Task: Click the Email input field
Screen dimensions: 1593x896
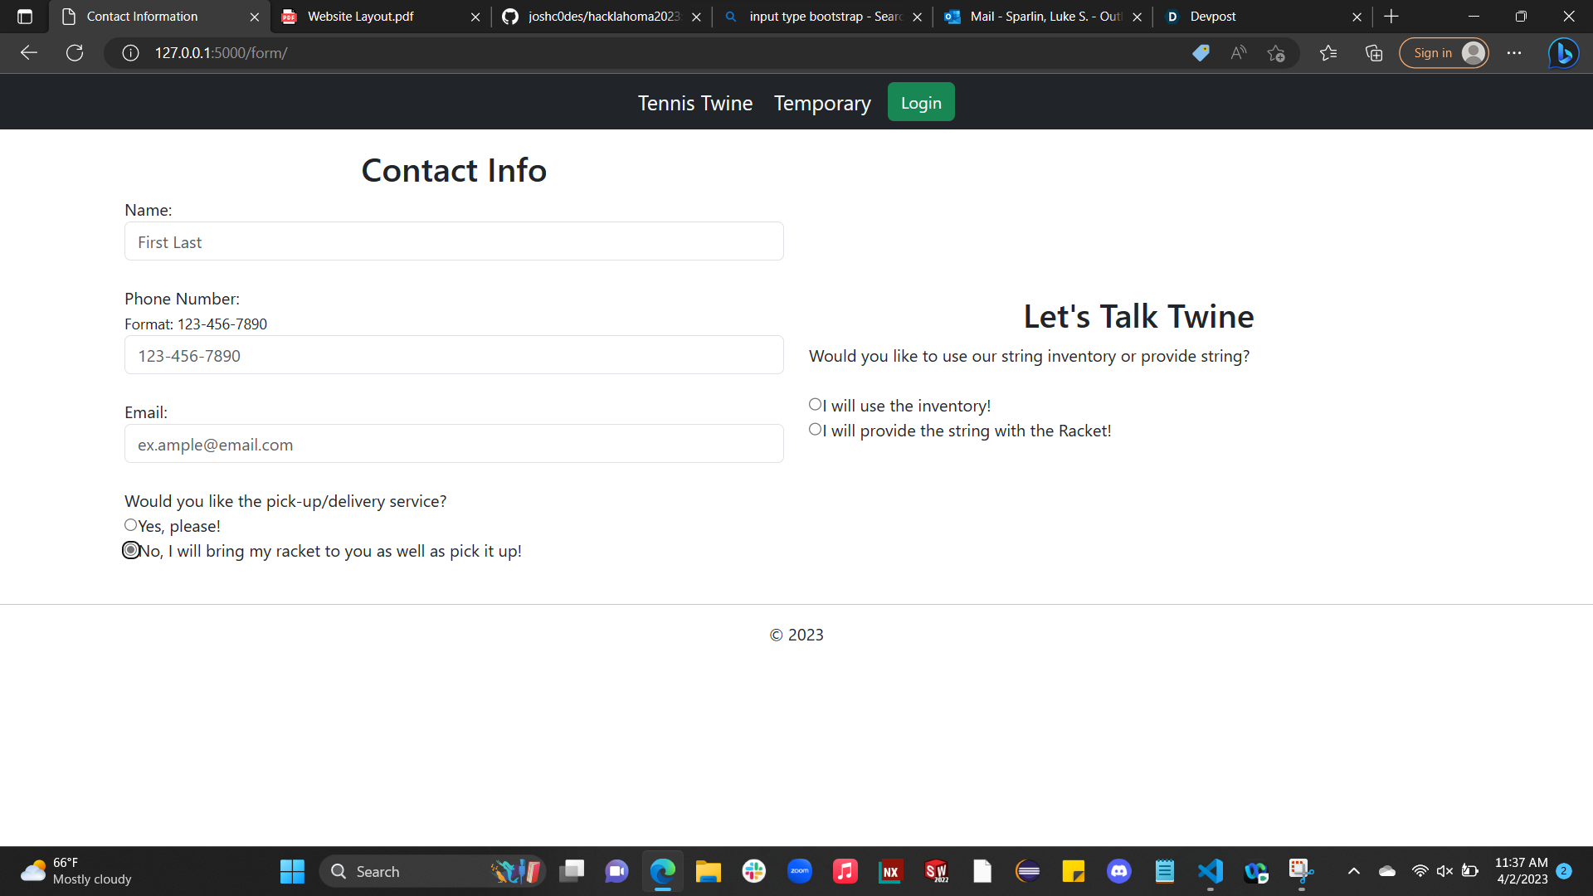Action: click(x=454, y=444)
